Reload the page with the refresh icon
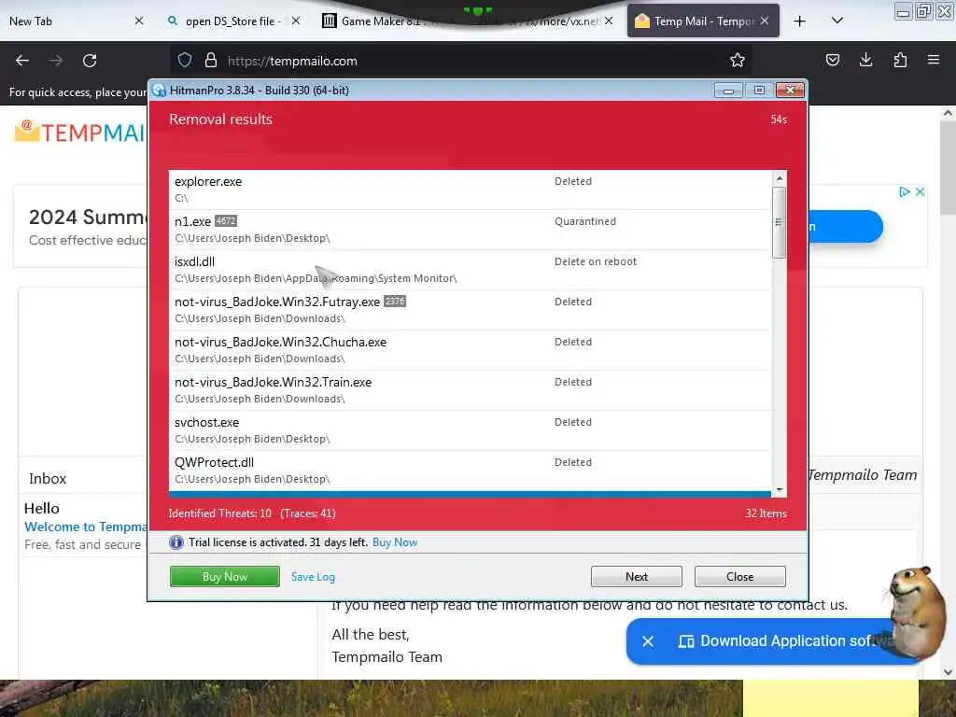The height and width of the screenshot is (717, 956). pos(90,61)
